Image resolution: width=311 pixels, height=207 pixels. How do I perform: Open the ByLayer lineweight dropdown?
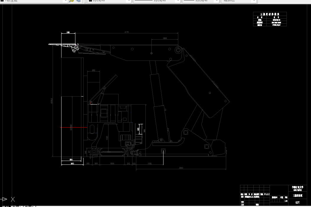[x=200, y=1]
